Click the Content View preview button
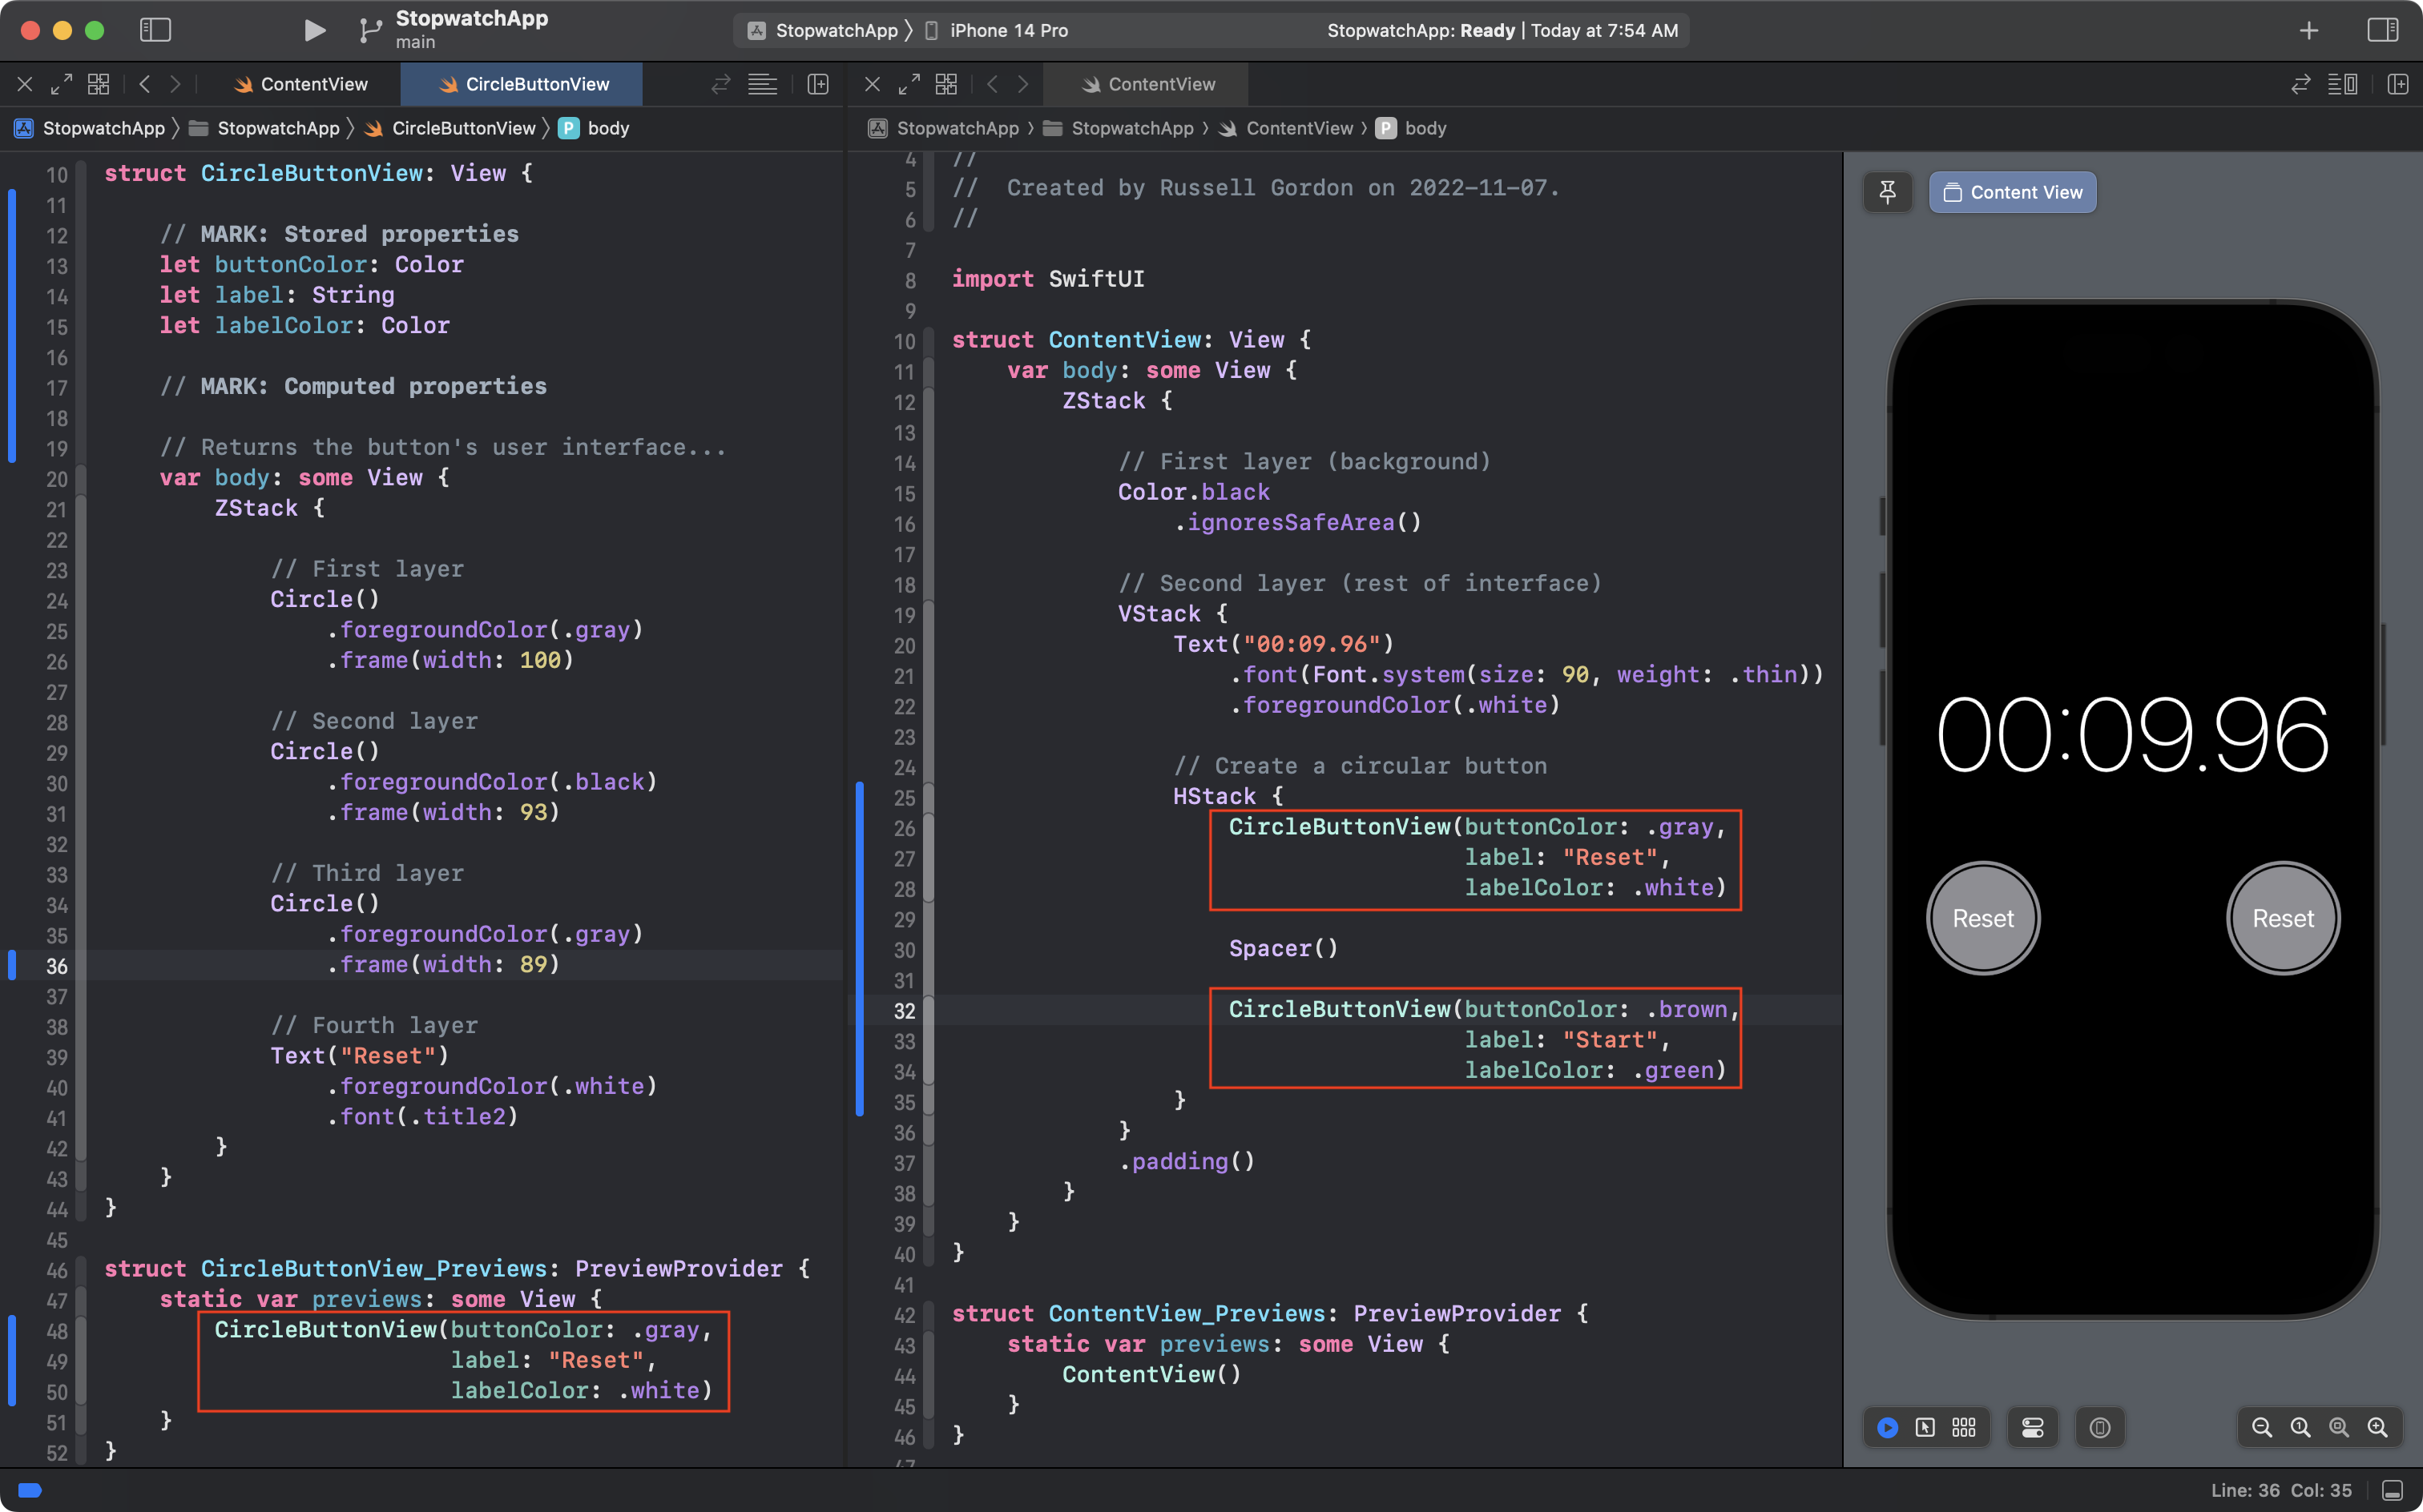Image resolution: width=2423 pixels, height=1512 pixels. click(2012, 192)
